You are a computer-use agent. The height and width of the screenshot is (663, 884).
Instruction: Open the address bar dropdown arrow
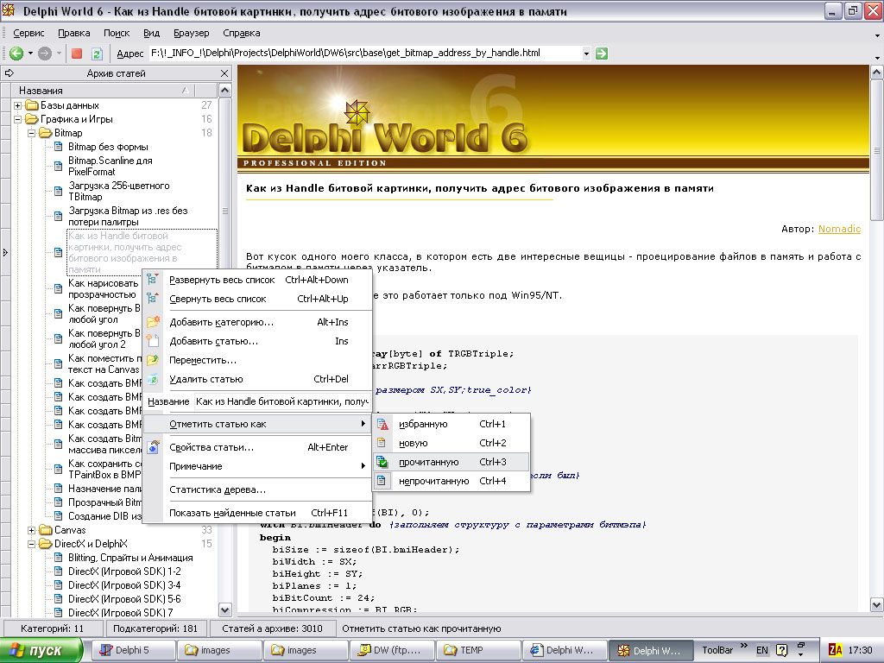(586, 54)
